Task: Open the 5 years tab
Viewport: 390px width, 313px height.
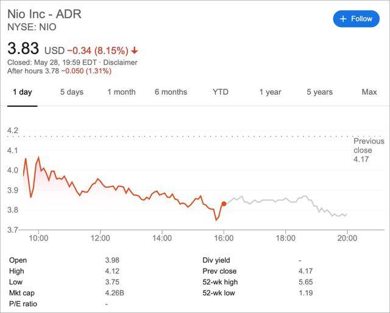Action: (319, 92)
